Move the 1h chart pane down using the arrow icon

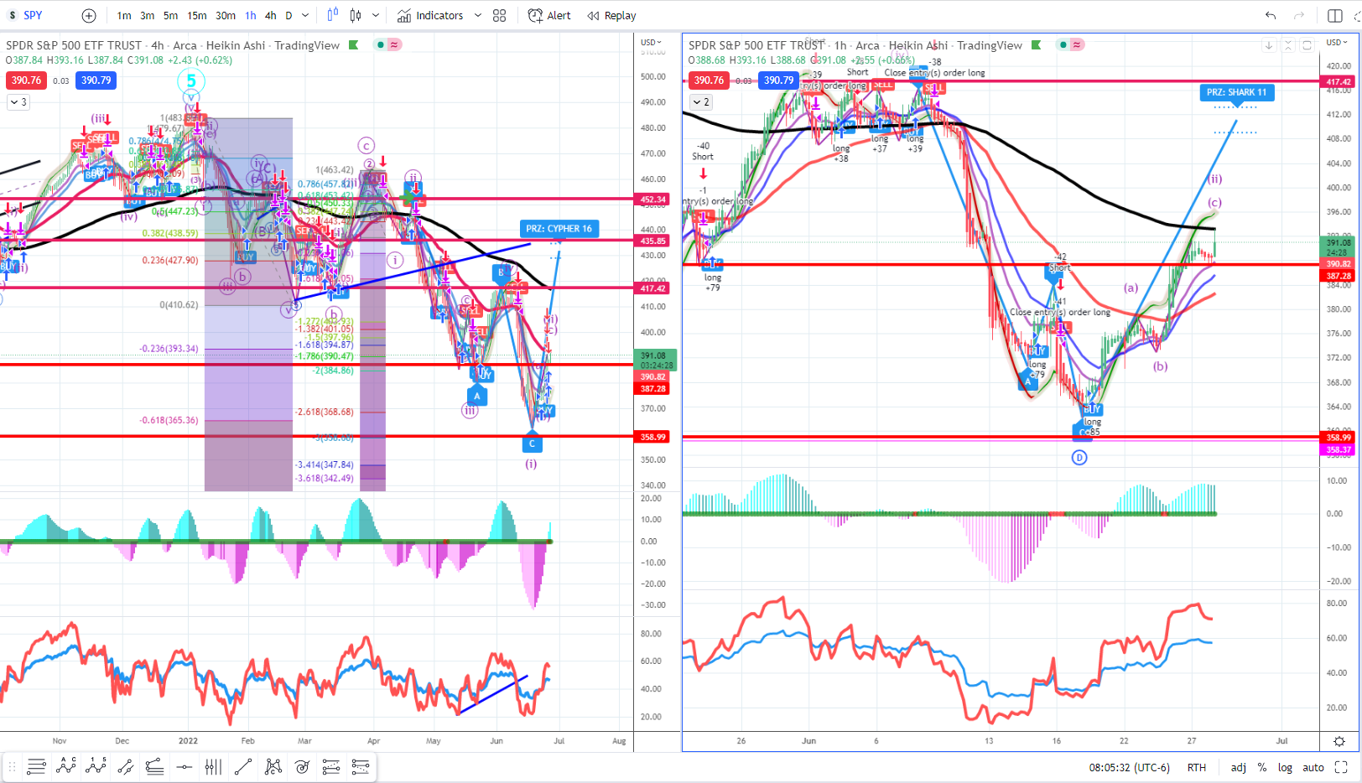click(x=1269, y=45)
